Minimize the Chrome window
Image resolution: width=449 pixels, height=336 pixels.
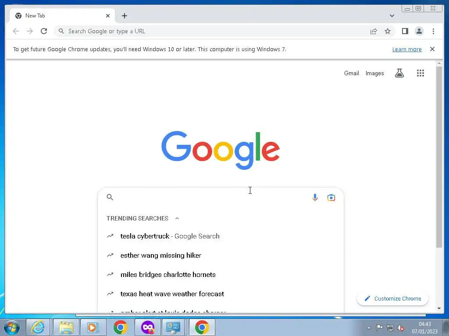coord(407,8)
